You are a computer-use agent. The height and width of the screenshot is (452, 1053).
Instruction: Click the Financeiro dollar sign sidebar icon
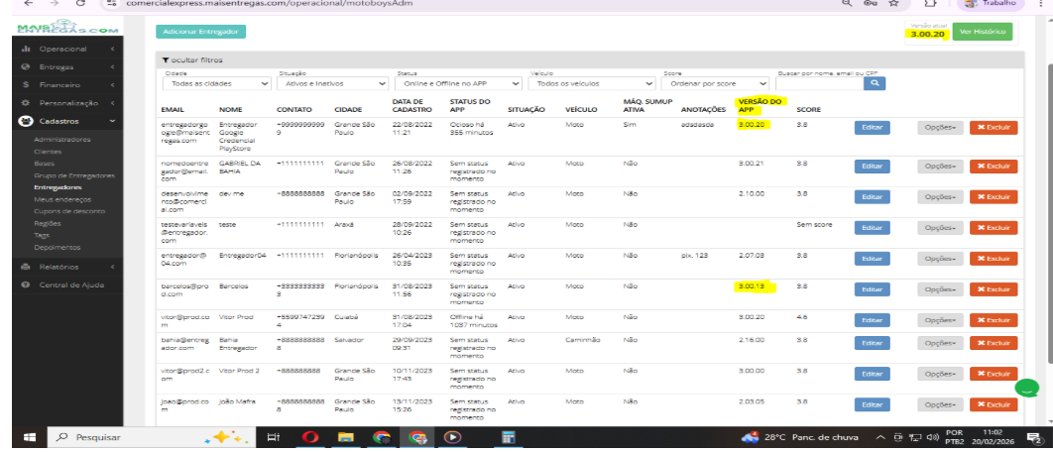[x=26, y=85]
